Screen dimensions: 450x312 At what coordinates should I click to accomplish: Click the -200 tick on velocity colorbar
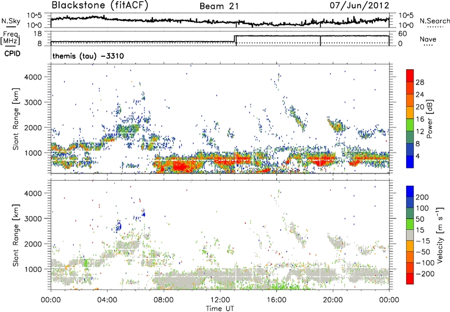(x=425, y=274)
